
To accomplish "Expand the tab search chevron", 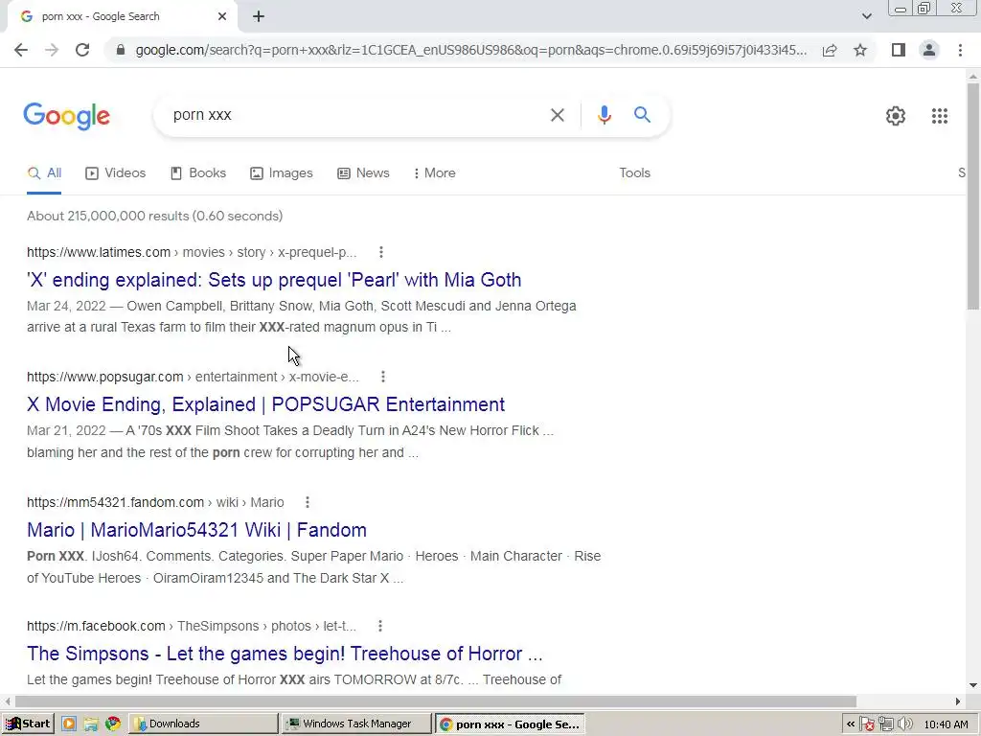I will 866,17.
